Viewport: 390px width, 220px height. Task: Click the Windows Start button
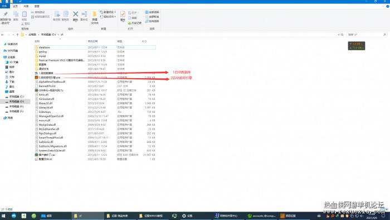(x=3, y=216)
